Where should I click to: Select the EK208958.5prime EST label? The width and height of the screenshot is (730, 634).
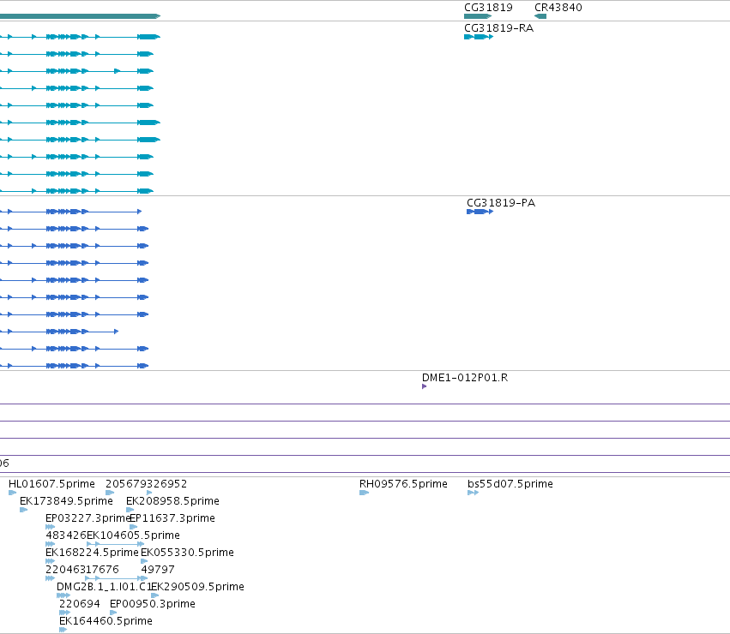pyautogui.click(x=172, y=501)
